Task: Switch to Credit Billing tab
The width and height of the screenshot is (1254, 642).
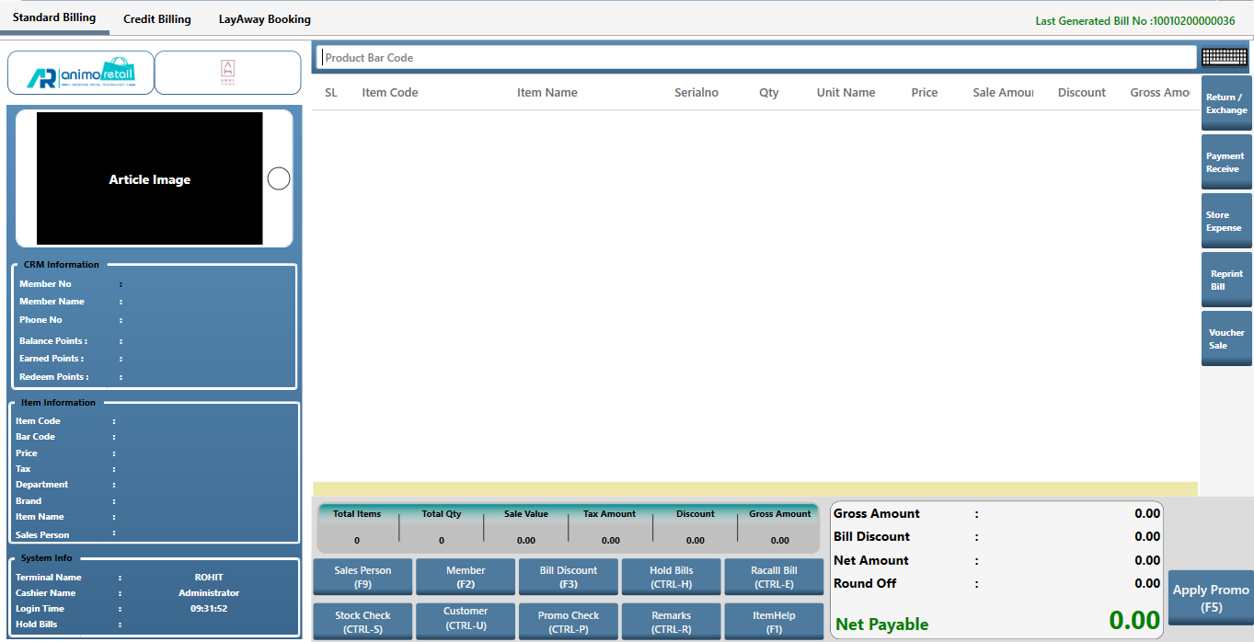Action: (x=157, y=18)
